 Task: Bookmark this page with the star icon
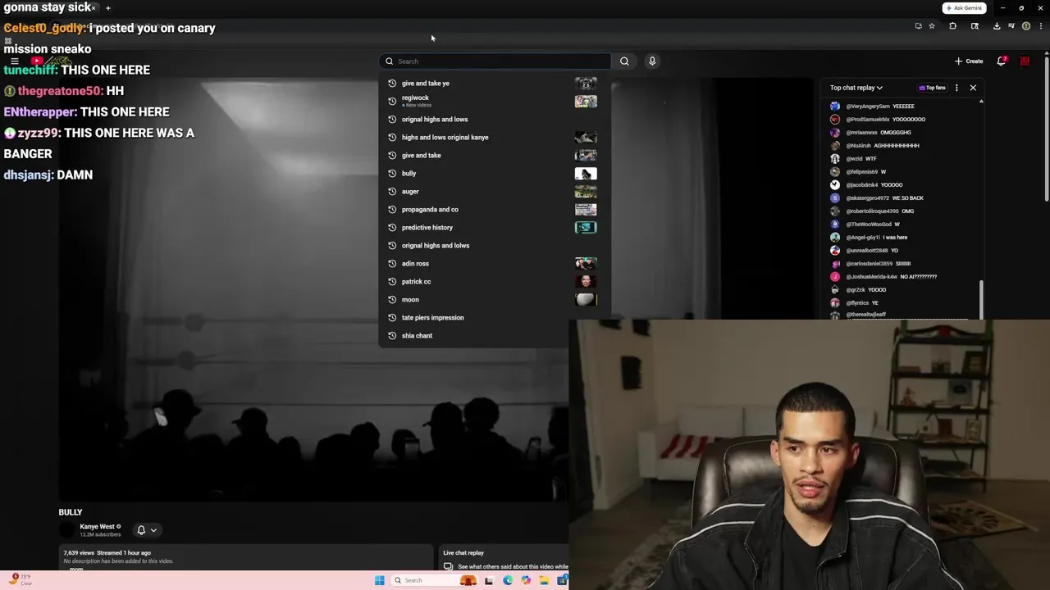[x=932, y=26]
